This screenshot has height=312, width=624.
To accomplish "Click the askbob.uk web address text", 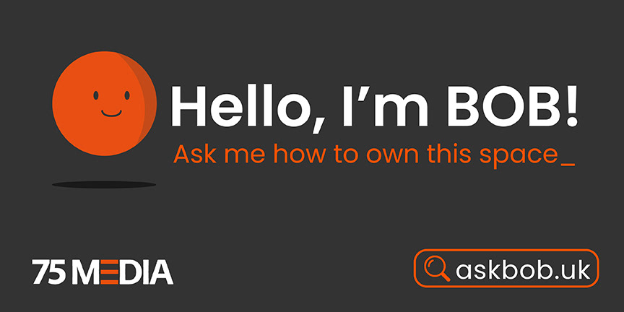I will (x=523, y=270).
